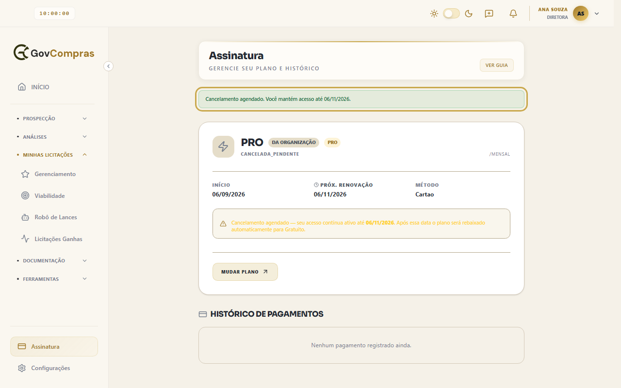Click the 10:00:00 clock display
This screenshot has width=621, height=388.
[54, 14]
